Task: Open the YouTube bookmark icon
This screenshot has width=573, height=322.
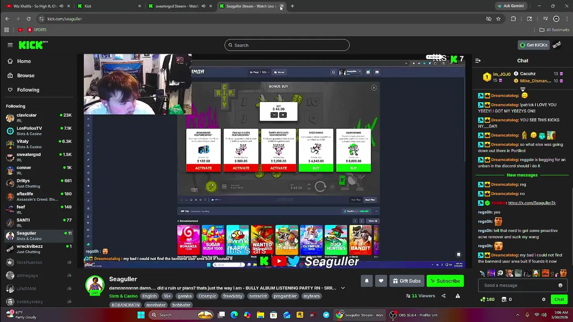Action: 20,30
